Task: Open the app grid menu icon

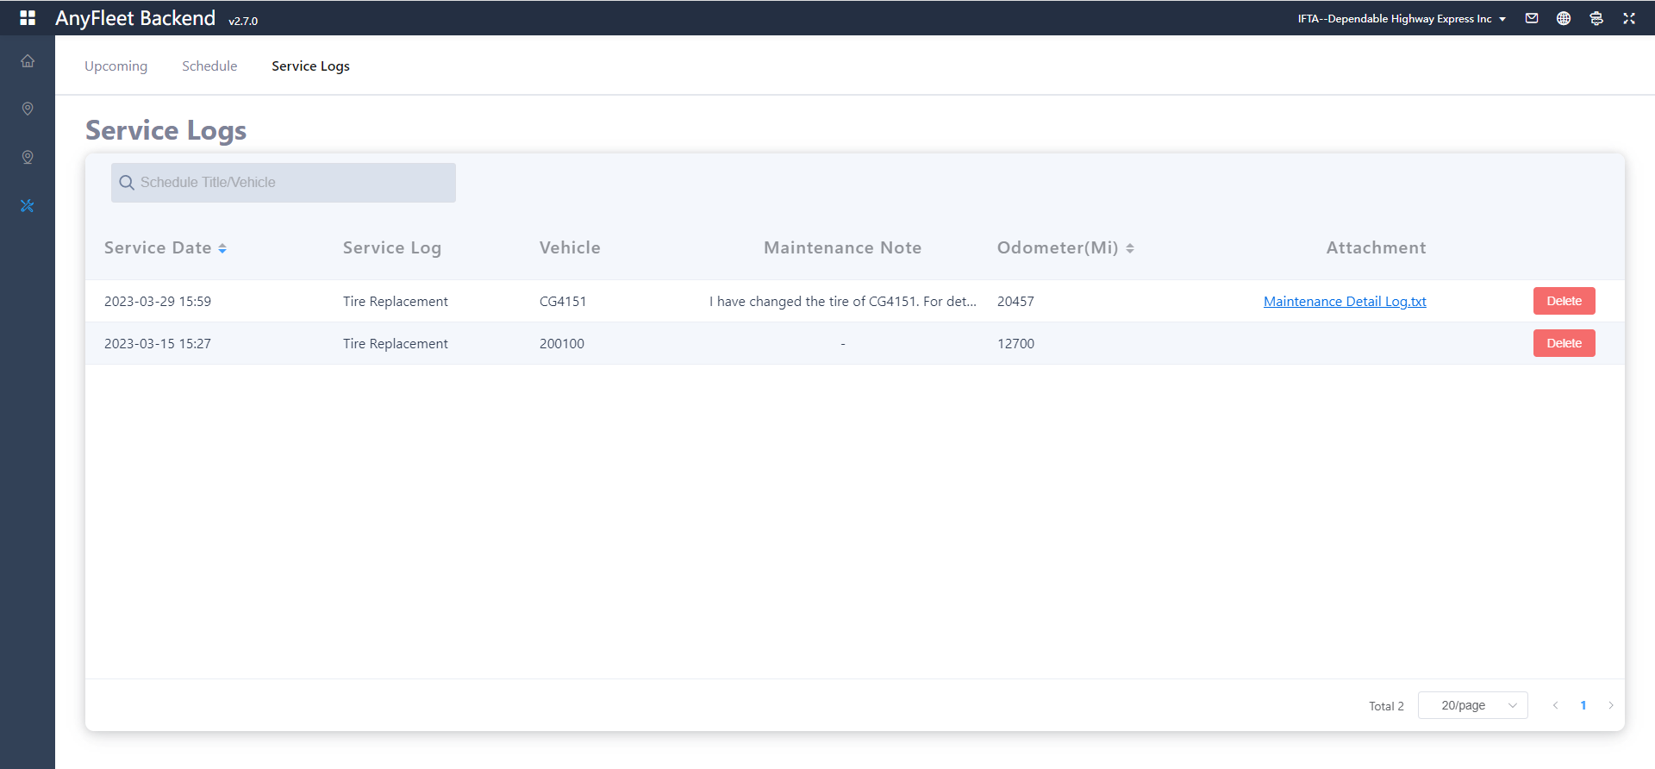Action: 28,18
